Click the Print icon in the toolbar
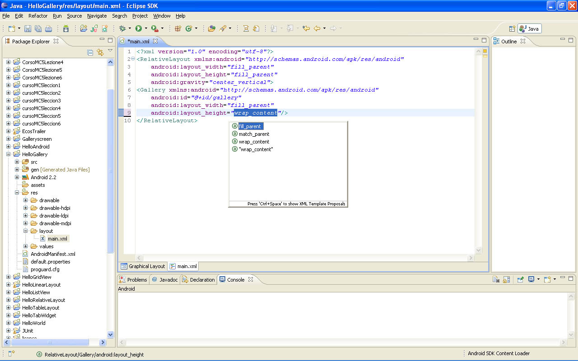This screenshot has width=578, height=361. (x=49, y=28)
